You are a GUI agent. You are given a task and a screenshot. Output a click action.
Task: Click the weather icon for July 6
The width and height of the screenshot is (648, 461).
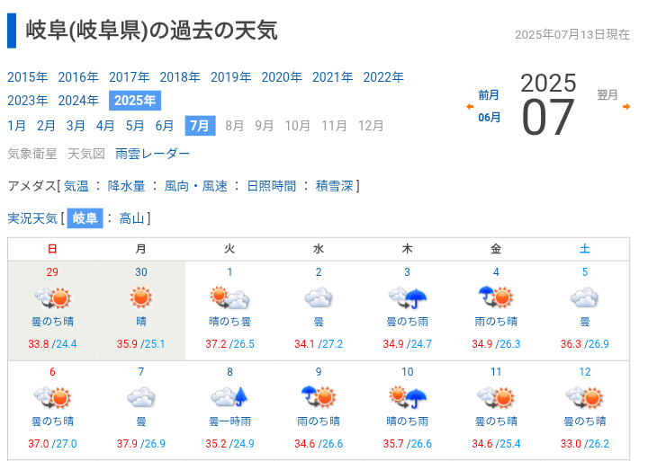[x=52, y=398]
